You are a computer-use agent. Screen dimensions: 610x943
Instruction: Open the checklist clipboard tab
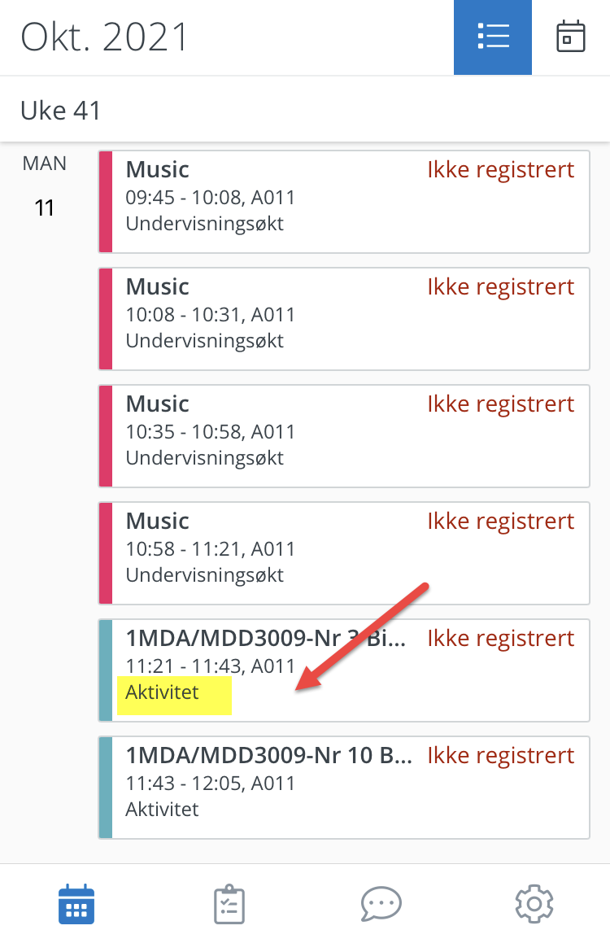pos(229,904)
